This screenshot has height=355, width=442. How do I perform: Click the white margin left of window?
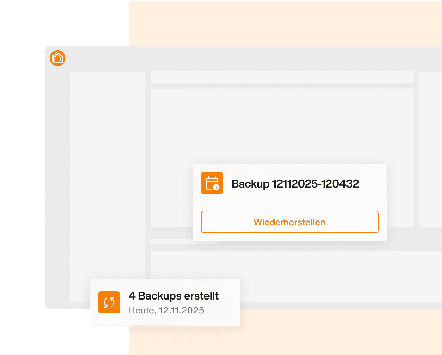(x=23, y=177)
